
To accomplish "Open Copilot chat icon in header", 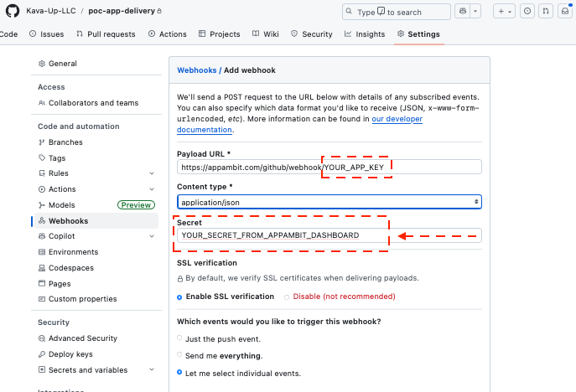I will (x=463, y=12).
